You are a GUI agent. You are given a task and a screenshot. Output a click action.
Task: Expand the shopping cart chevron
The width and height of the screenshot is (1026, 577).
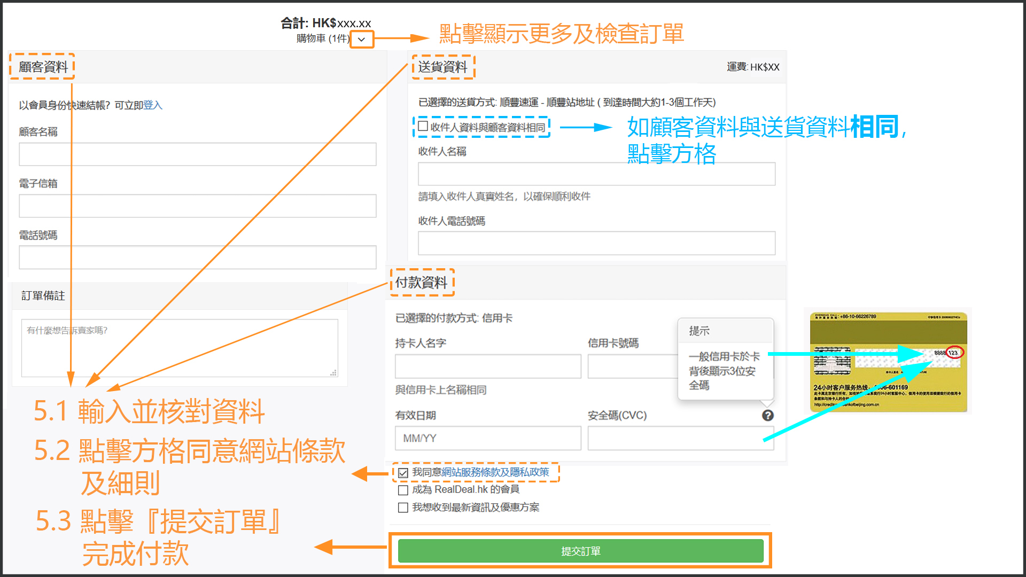click(x=362, y=40)
